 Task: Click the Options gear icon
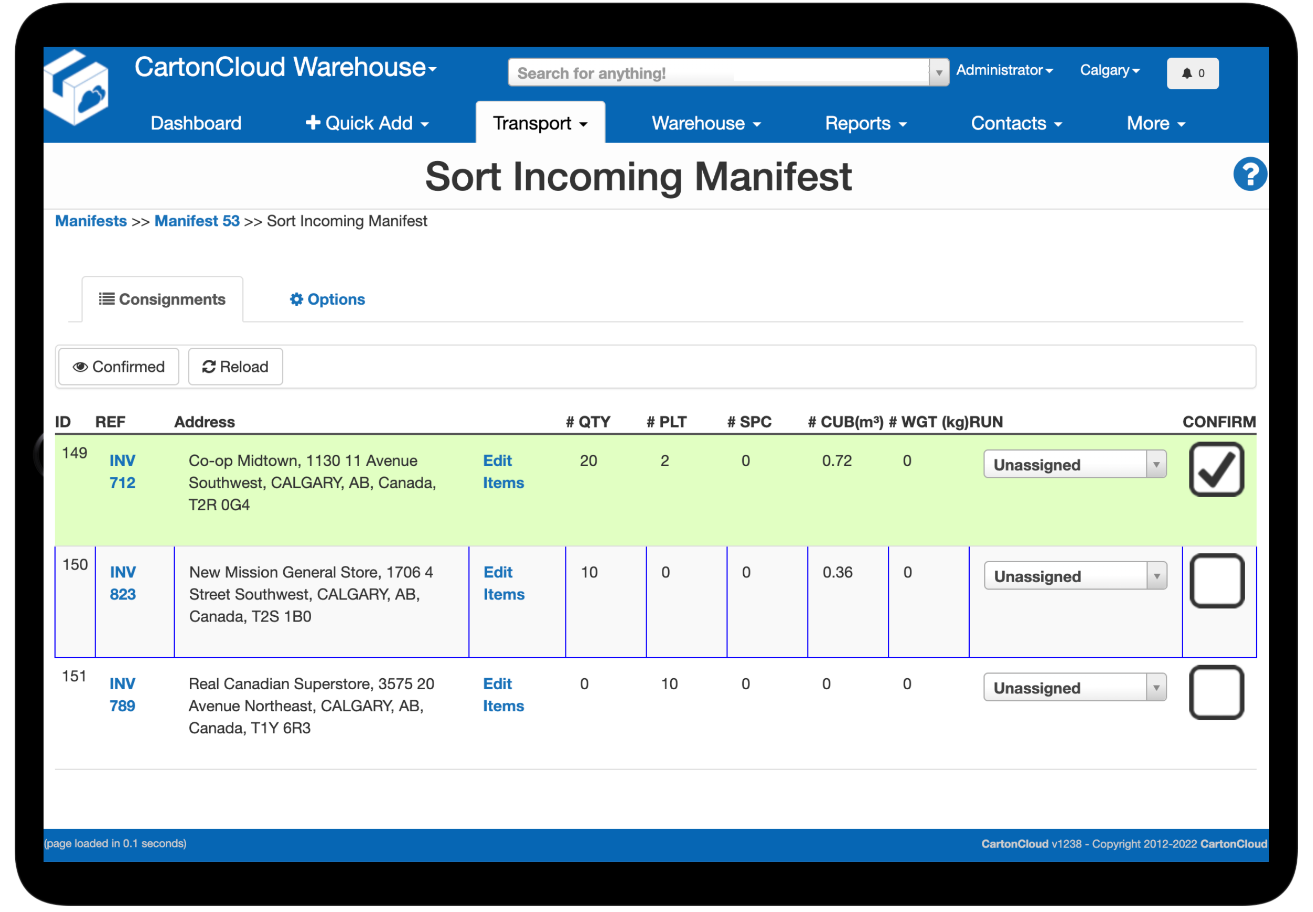point(296,299)
